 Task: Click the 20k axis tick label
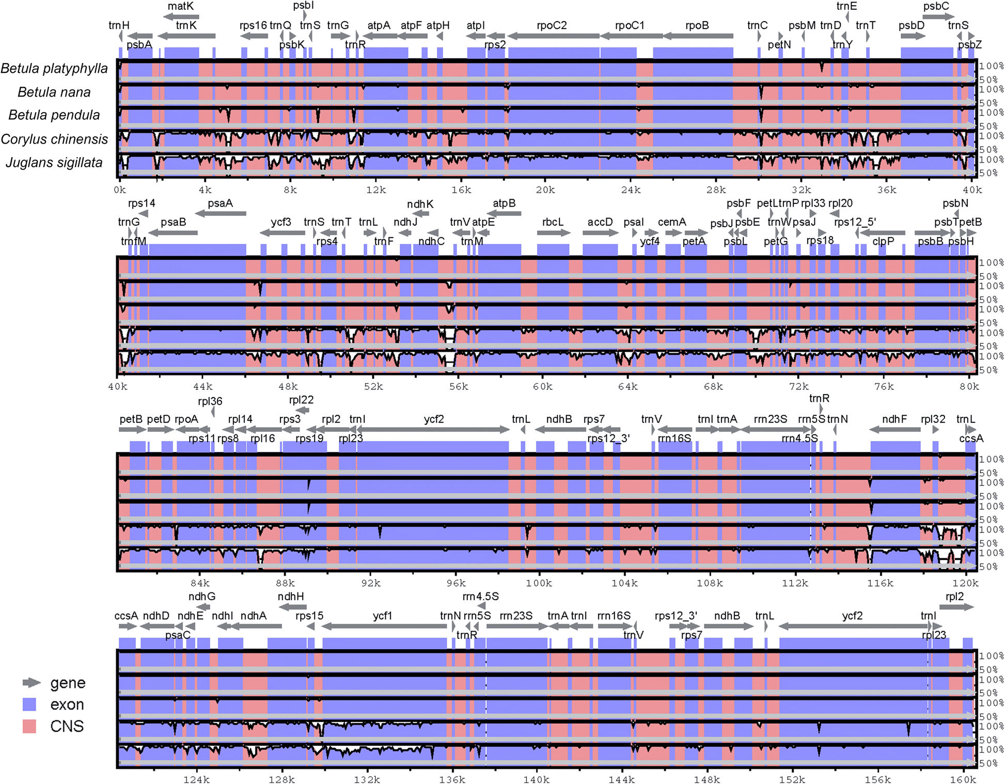pos(545,190)
